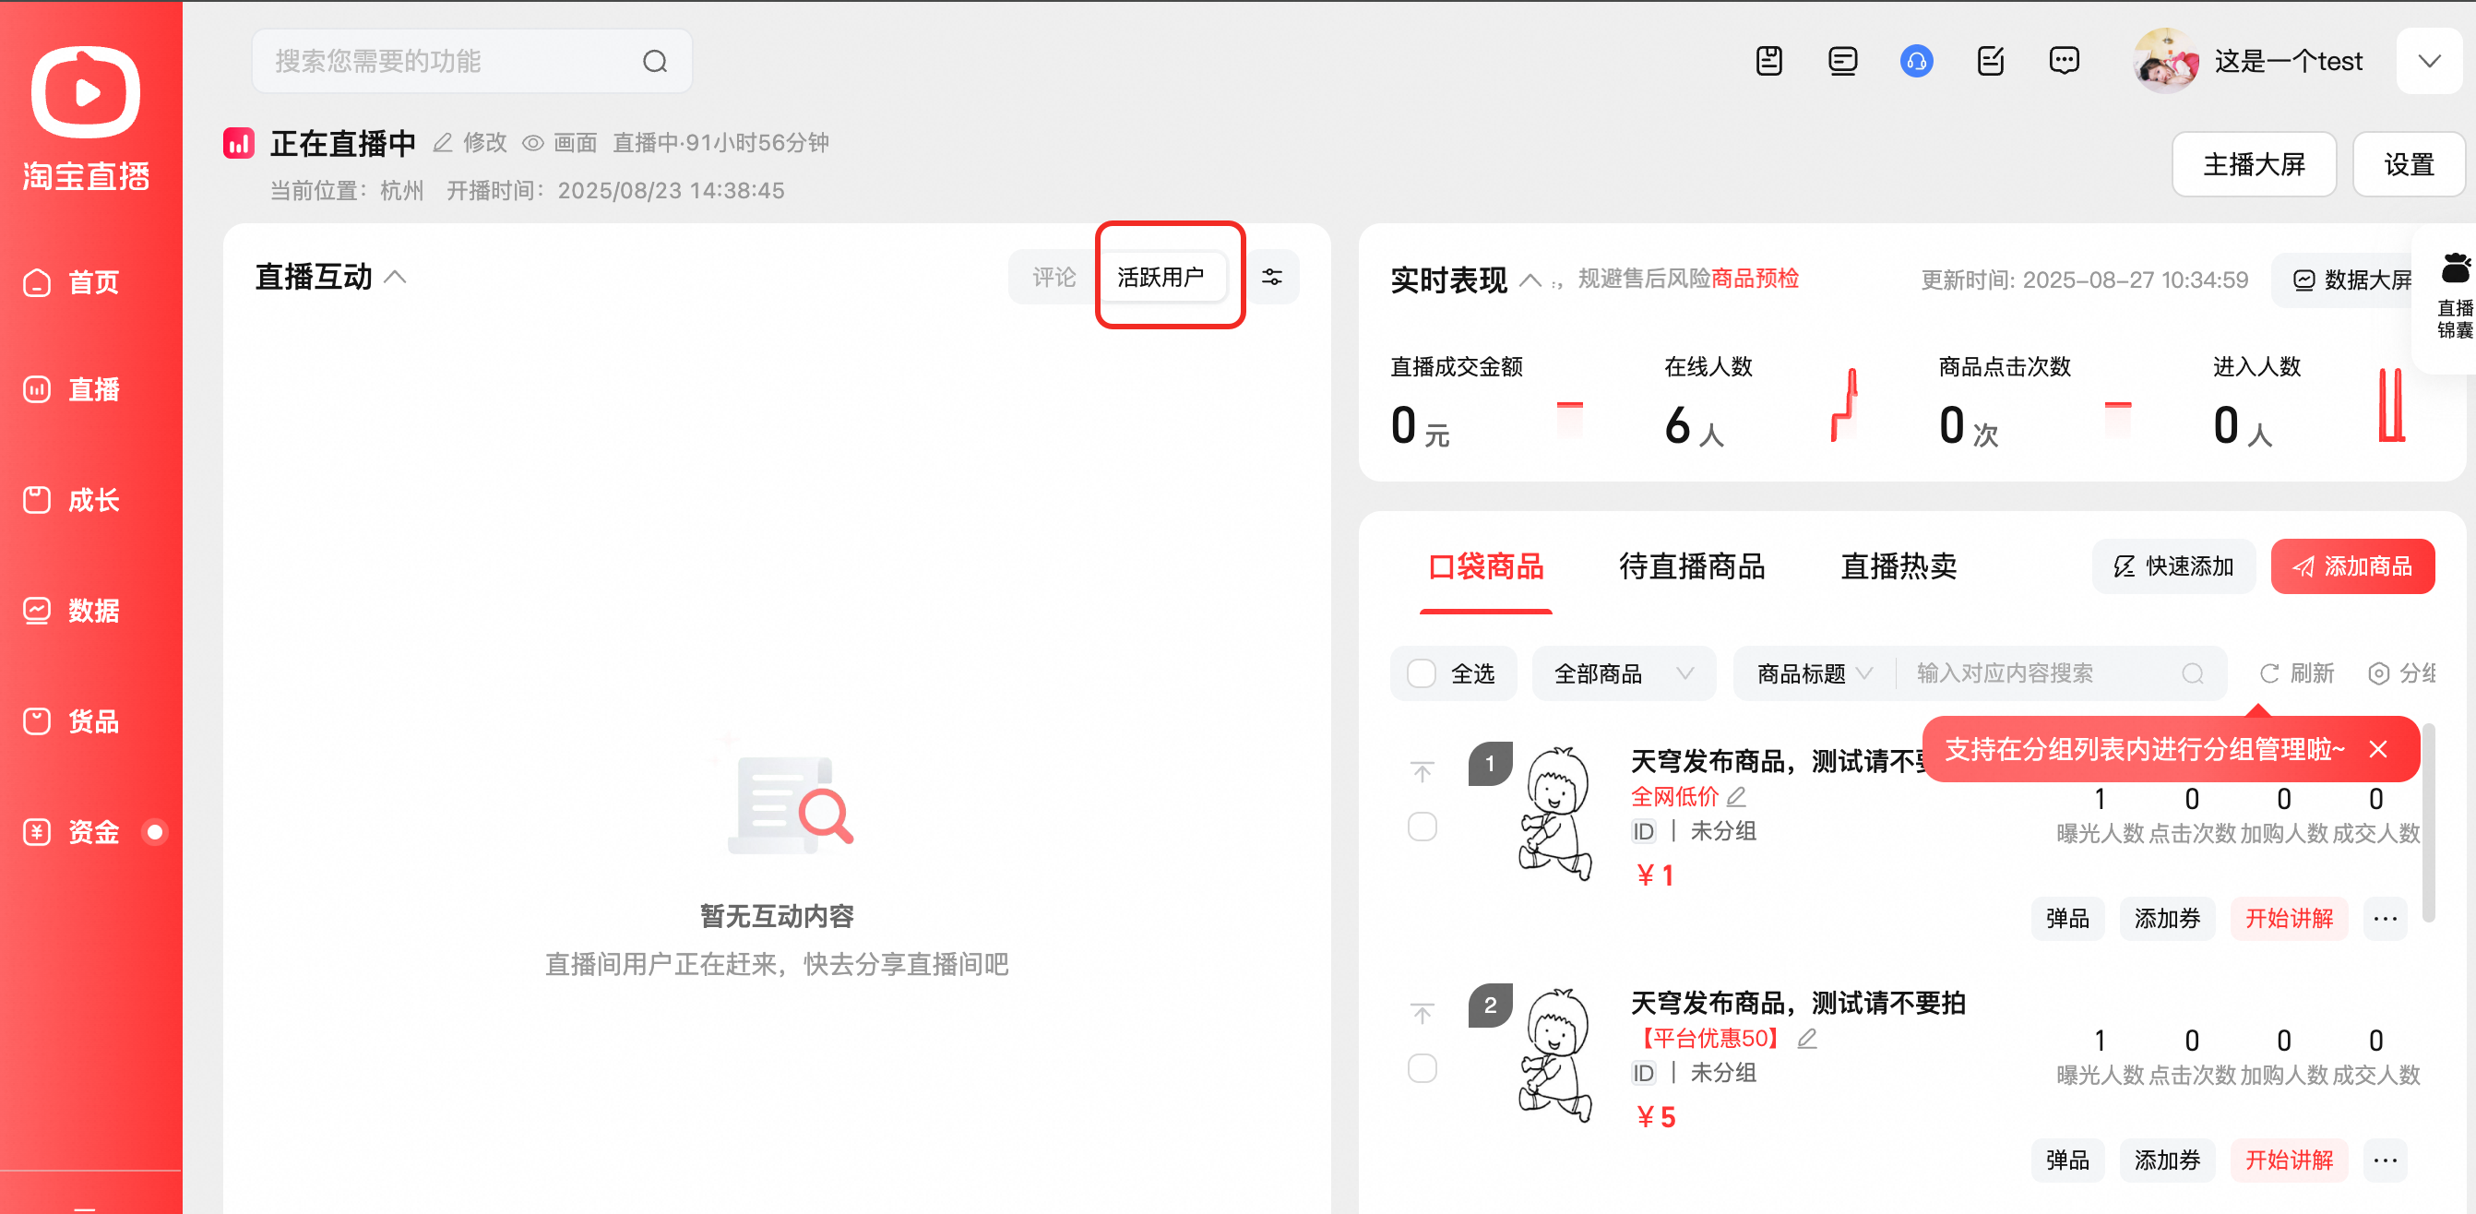2476x1214 pixels.
Task: Open more options for product 1
Action: coord(2385,919)
